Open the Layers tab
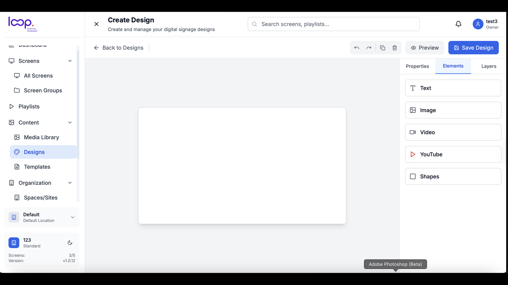Screen dimensions: 508x285 click(488, 66)
